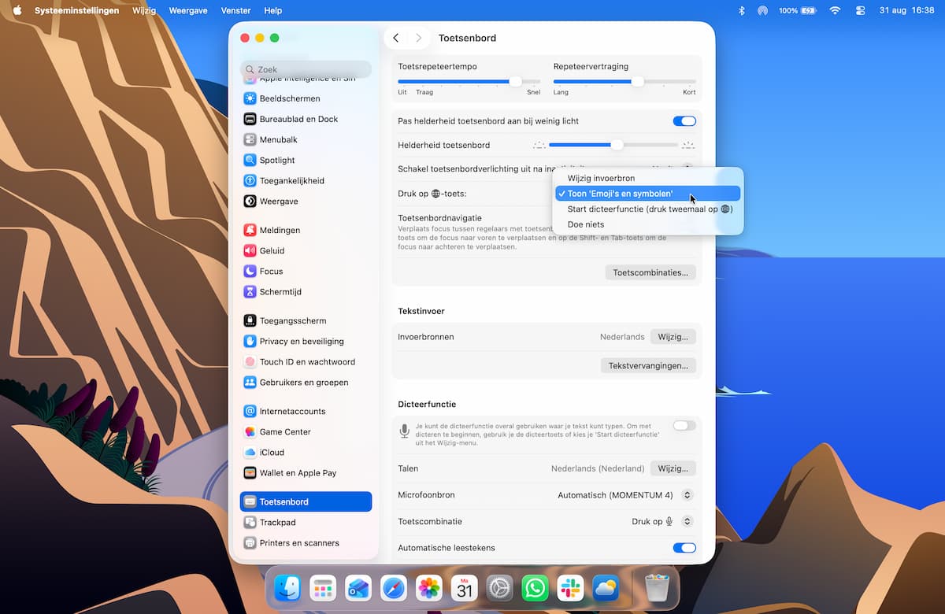Open Control Center in menu bar
This screenshot has height=614, width=945.
[x=860, y=11]
